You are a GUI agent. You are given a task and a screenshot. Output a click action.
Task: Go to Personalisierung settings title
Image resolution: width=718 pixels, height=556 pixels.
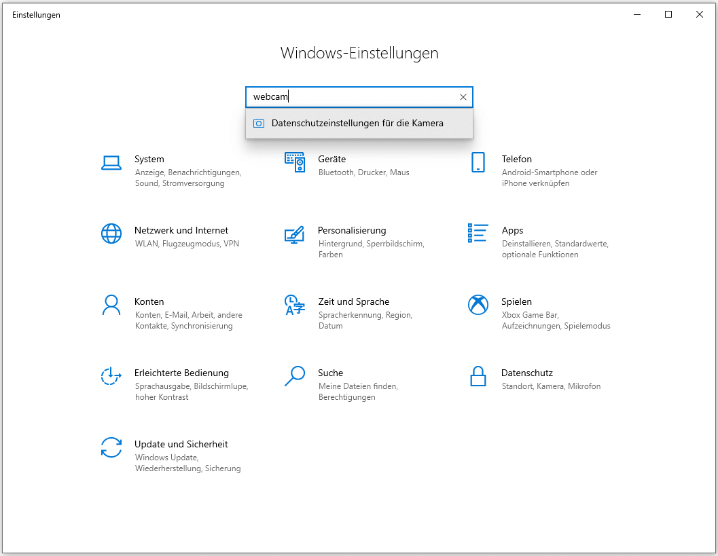pyautogui.click(x=352, y=231)
